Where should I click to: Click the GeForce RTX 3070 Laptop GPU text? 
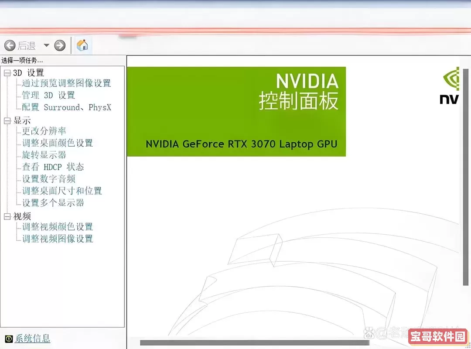pyautogui.click(x=241, y=144)
